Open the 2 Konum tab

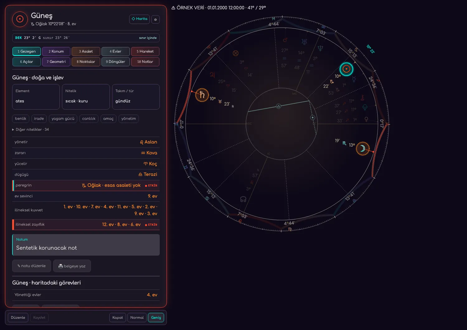click(56, 51)
